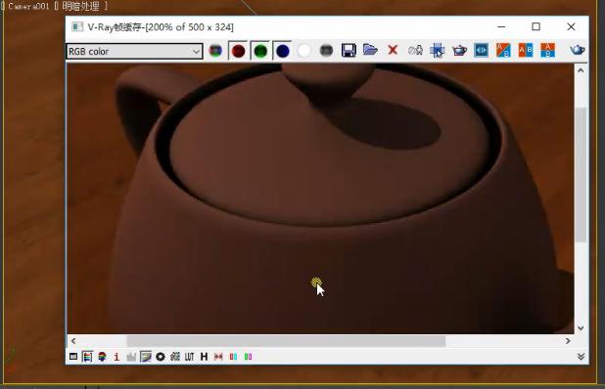Click the vertical scrollbar down arrow
The height and width of the screenshot is (389, 605).
click(x=581, y=327)
